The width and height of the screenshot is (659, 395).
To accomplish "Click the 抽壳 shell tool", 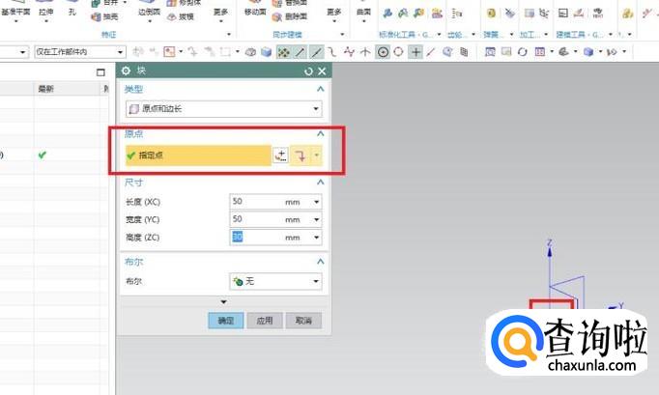I will pyautogui.click(x=105, y=16).
